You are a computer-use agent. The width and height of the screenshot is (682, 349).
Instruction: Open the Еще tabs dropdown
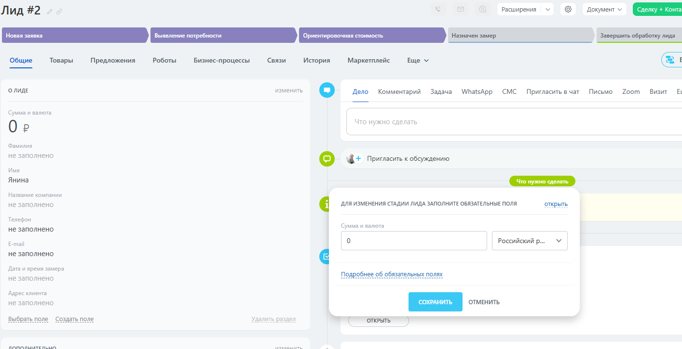pos(418,61)
